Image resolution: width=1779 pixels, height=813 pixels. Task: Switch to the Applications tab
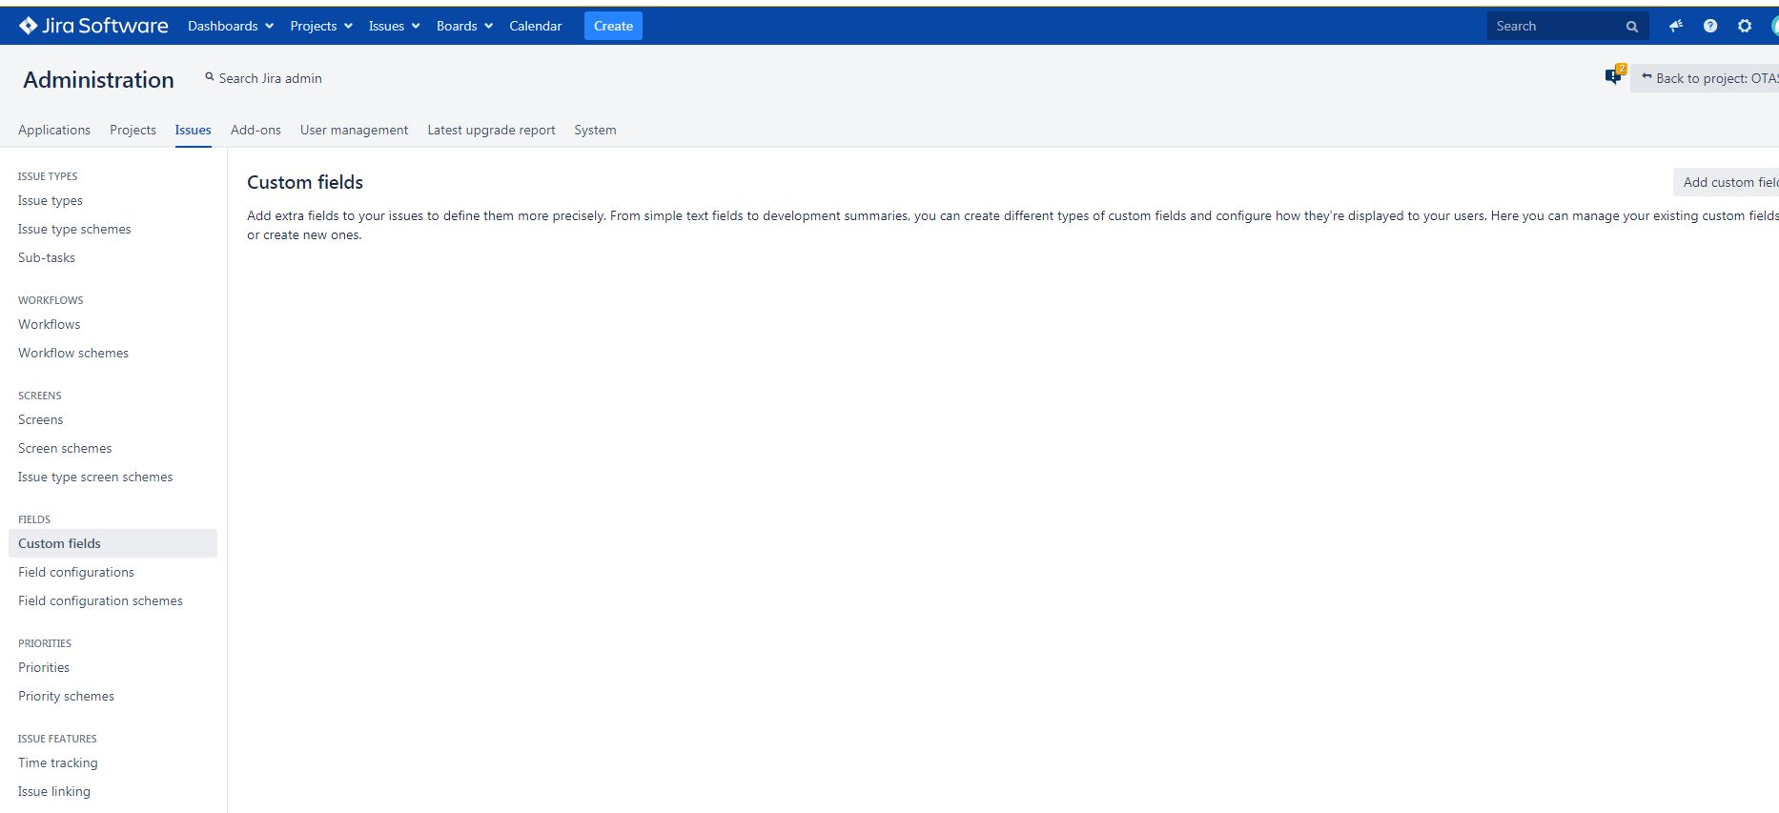coord(54,130)
